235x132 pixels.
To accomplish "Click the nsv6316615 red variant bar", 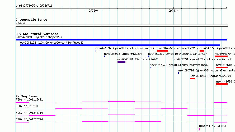I will [x=222, y=67].
